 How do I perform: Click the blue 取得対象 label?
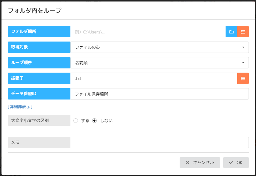pos(39,47)
